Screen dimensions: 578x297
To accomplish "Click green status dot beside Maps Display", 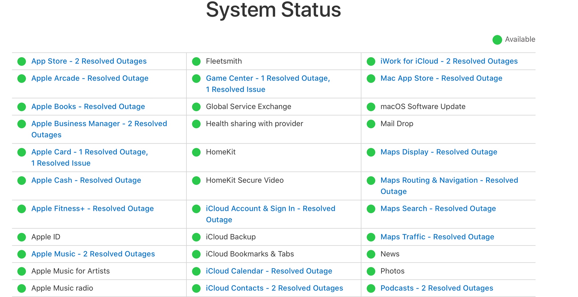I will (x=371, y=152).
